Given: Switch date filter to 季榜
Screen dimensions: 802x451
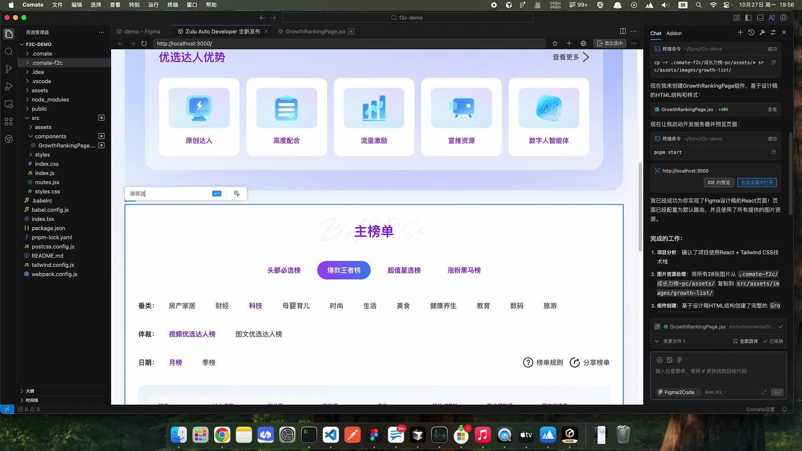Looking at the screenshot, I should [x=209, y=362].
